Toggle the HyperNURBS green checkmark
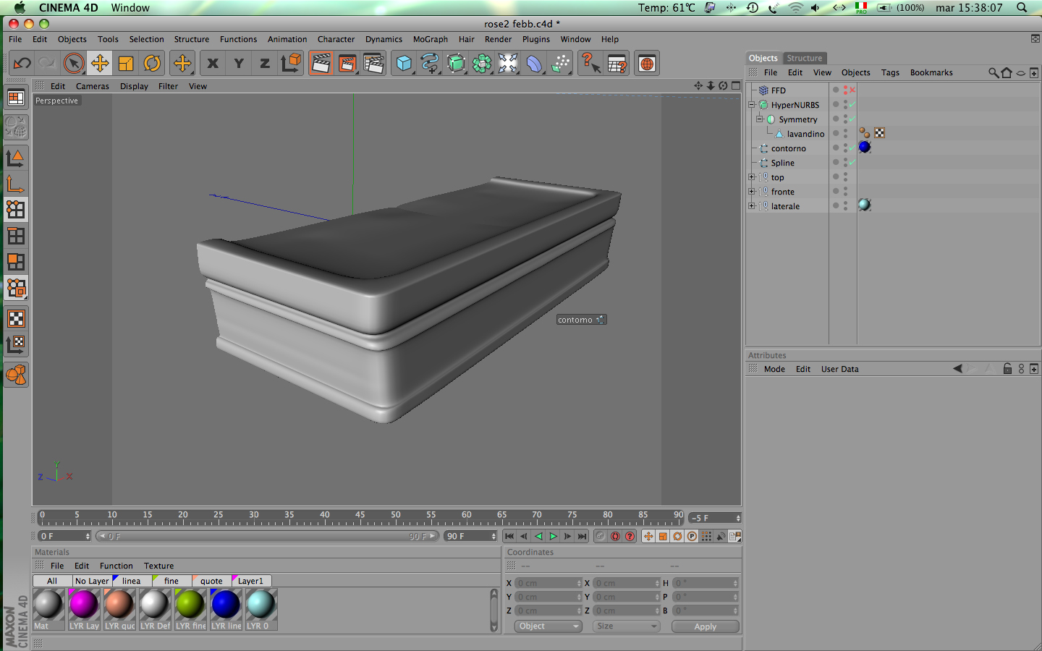1042x651 pixels. click(852, 105)
